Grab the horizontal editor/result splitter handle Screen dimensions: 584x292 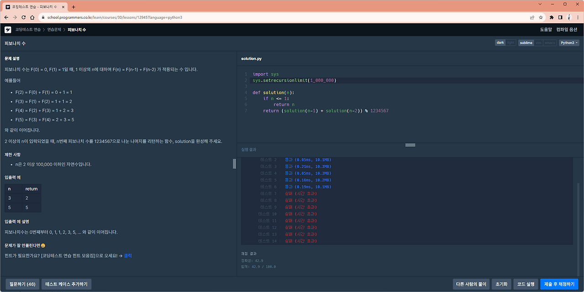pyautogui.click(x=410, y=145)
